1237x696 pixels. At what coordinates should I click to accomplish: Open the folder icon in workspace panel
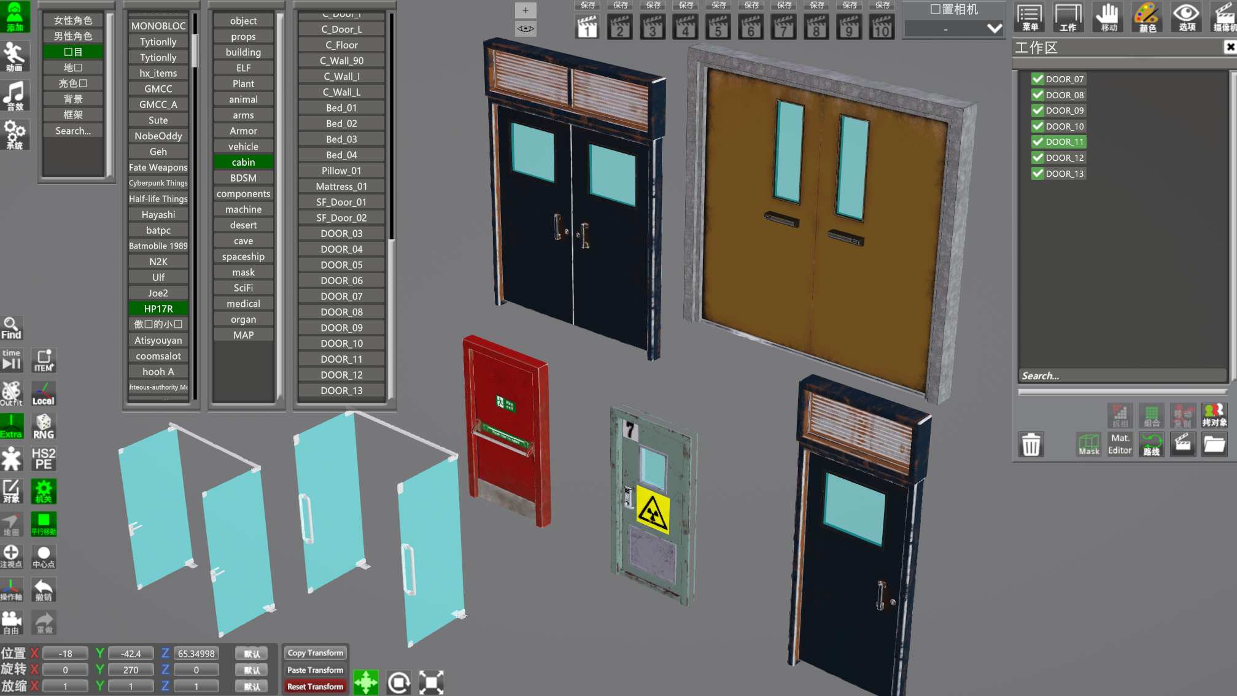[1214, 444]
